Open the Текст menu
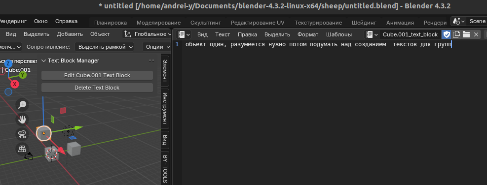This screenshot has height=185, width=487. (x=223, y=34)
